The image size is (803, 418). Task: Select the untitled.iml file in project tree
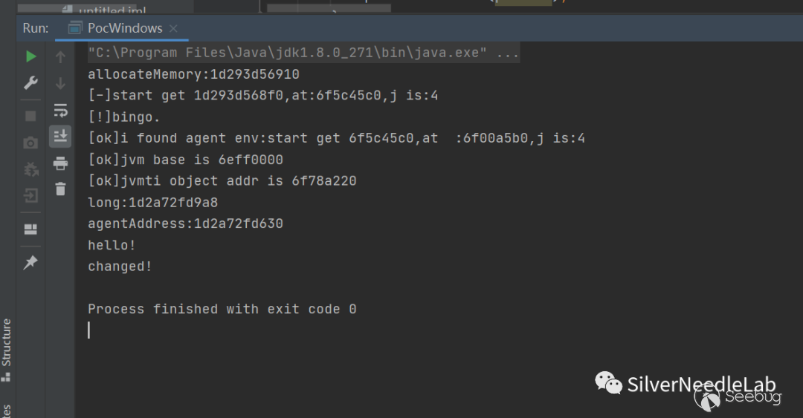pos(112,10)
